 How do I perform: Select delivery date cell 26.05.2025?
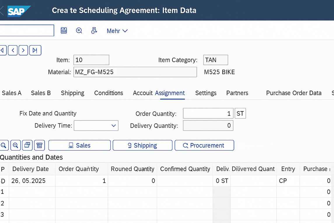(32, 181)
